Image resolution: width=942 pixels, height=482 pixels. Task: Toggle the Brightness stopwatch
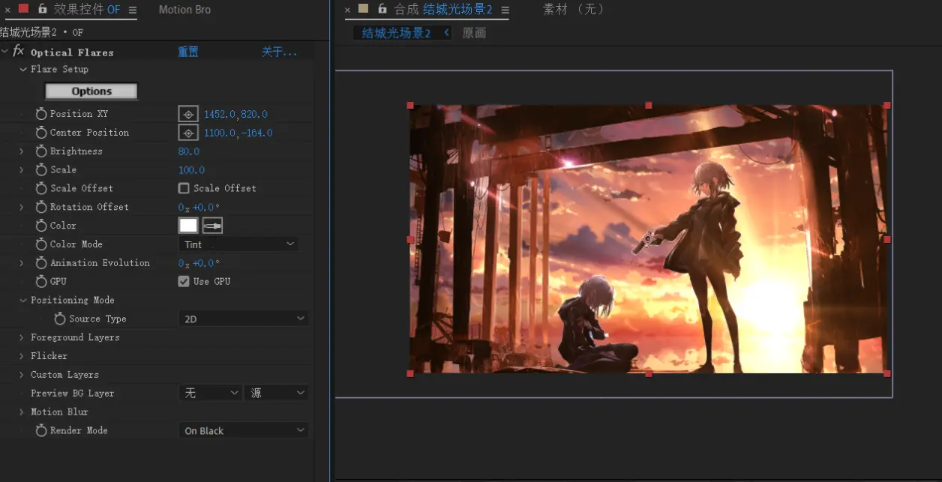coord(41,151)
